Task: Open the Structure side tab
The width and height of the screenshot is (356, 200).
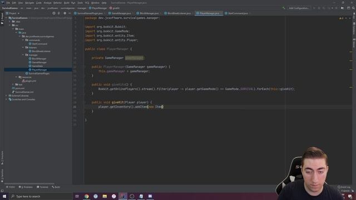Action: tap(2, 158)
